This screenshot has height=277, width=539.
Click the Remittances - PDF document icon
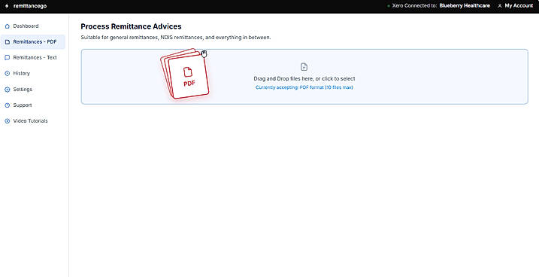(x=8, y=42)
